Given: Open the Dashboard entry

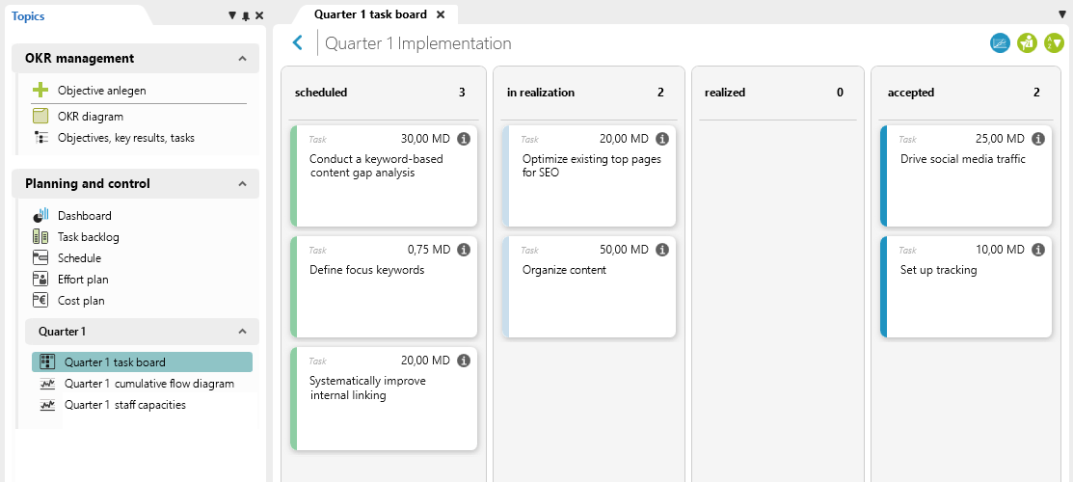Looking at the screenshot, I should click(x=84, y=216).
